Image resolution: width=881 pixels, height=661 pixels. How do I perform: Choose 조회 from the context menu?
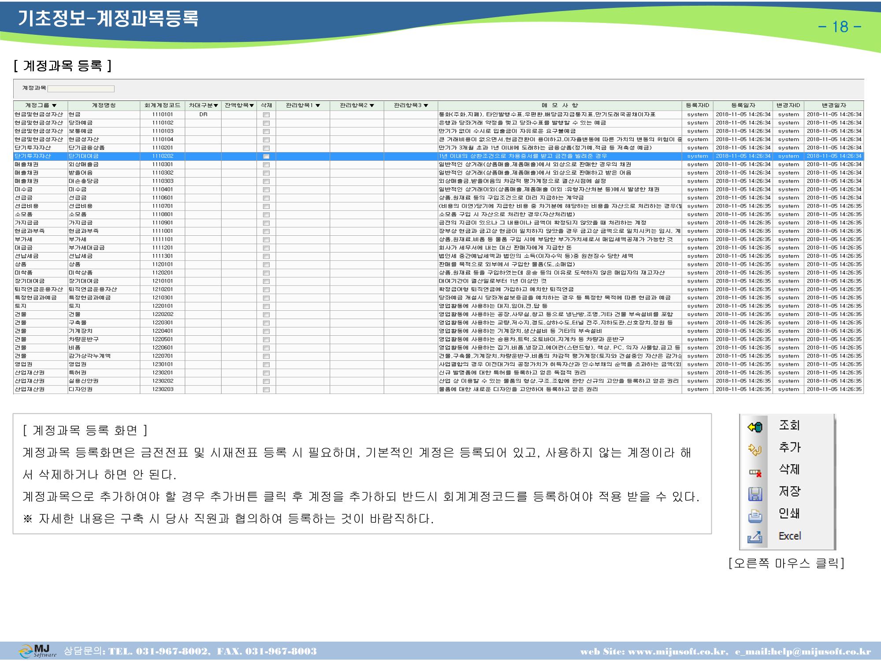tap(789, 425)
